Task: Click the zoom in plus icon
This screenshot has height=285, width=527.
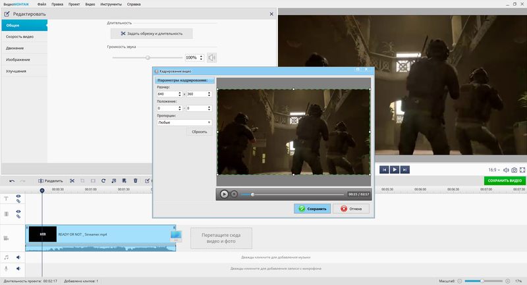Action: pyautogui.click(x=507, y=281)
